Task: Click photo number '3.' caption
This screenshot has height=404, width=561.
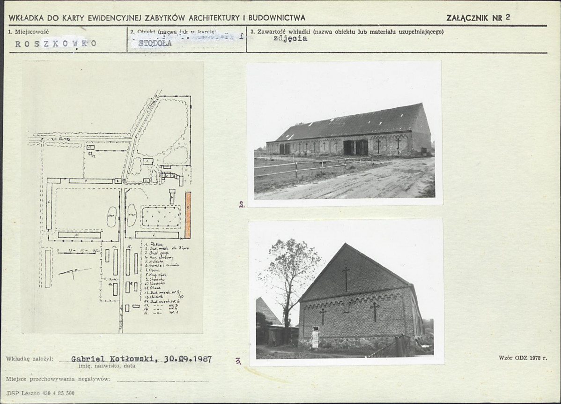Action: point(238,361)
